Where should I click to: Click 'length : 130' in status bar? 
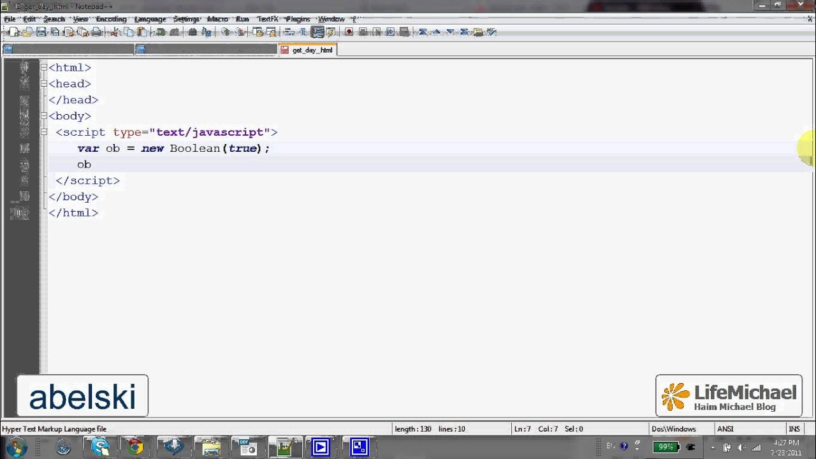tap(413, 429)
